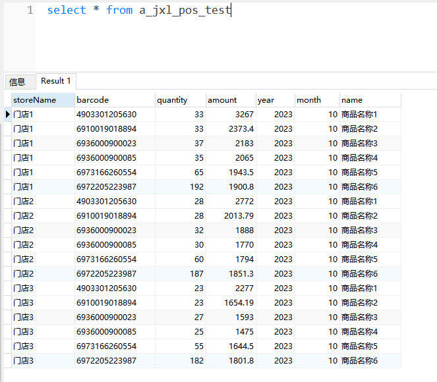The width and height of the screenshot is (437, 382).
Task: Select barcode 4903301205630 in 2772 row
Action: click(x=115, y=202)
